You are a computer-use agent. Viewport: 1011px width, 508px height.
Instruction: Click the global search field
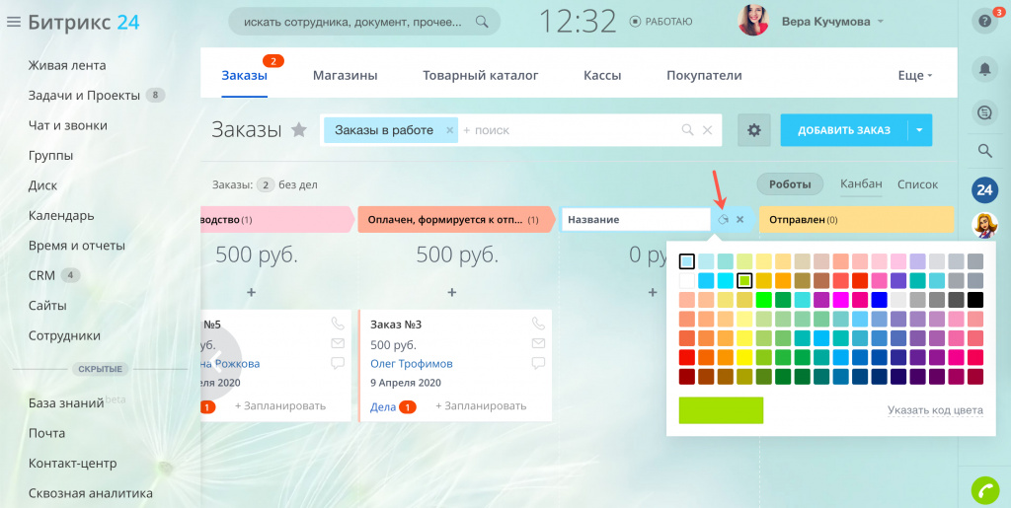click(x=364, y=22)
